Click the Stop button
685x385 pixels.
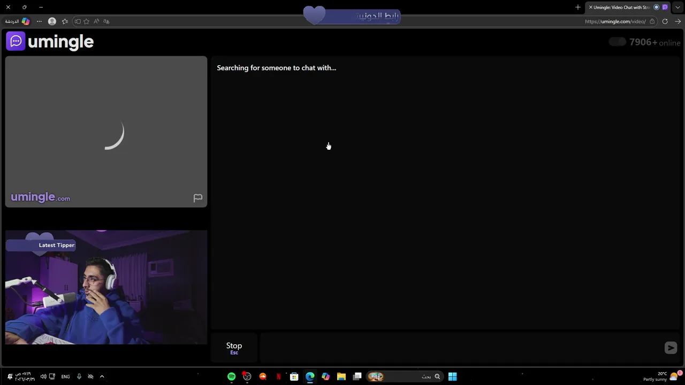(x=234, y=348)
